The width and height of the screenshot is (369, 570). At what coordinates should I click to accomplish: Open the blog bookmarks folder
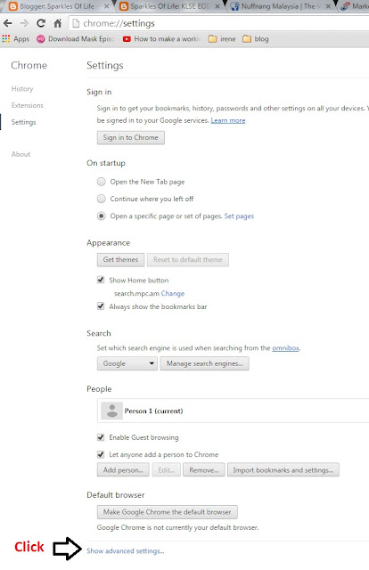[x=256, y=39]
